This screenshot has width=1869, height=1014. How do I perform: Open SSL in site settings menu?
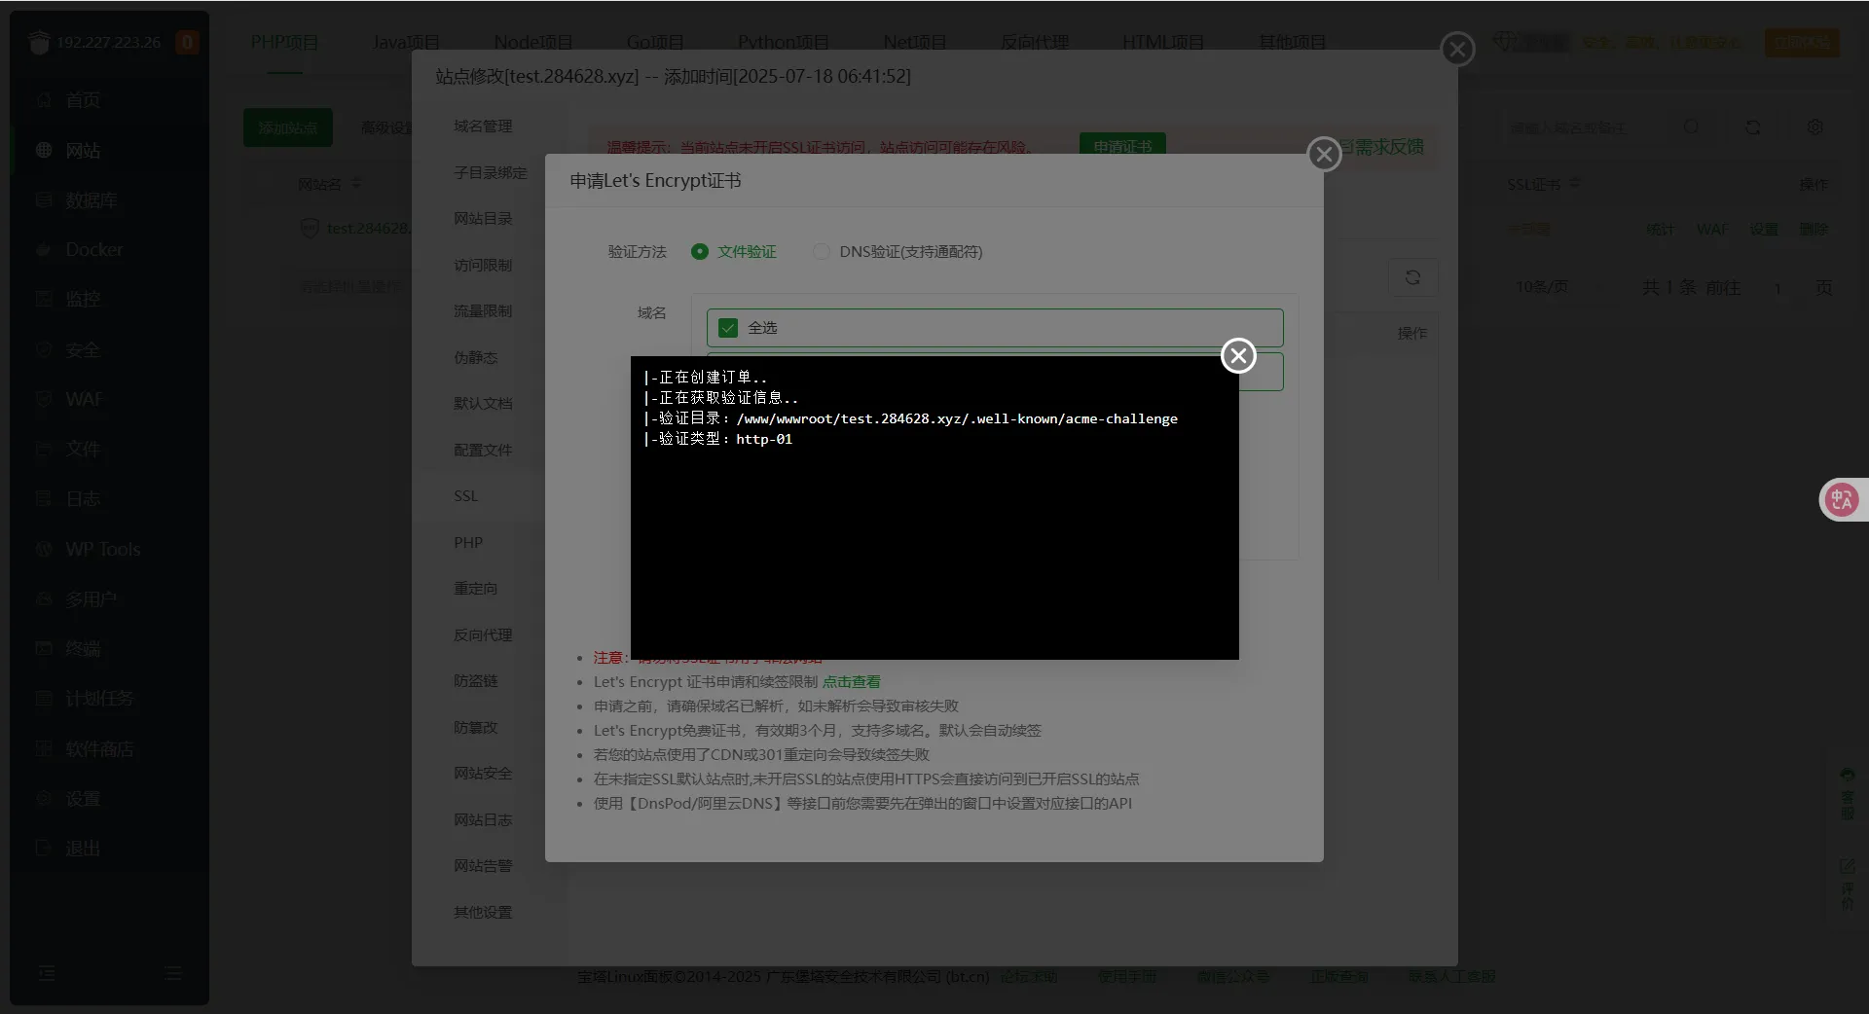pyautogui.click(x=465, y=495)
